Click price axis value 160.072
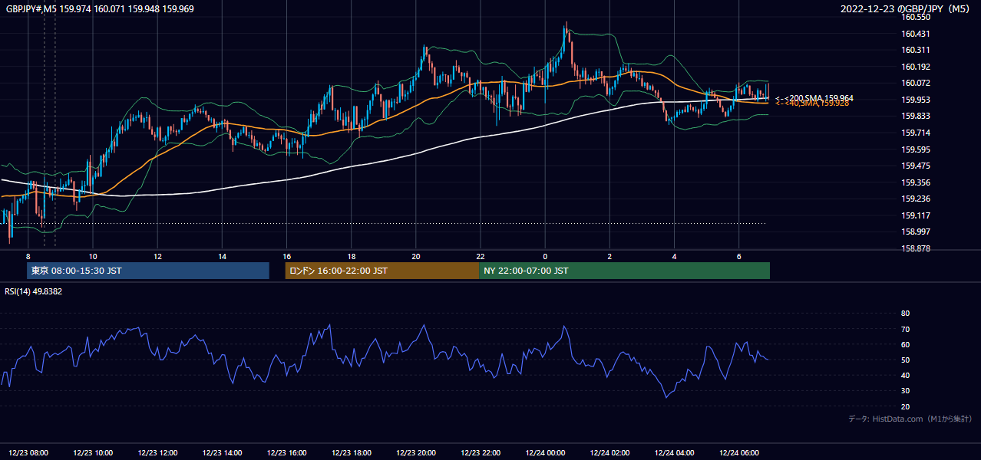Viewport: 981px width, 460px height. [915, 83]
